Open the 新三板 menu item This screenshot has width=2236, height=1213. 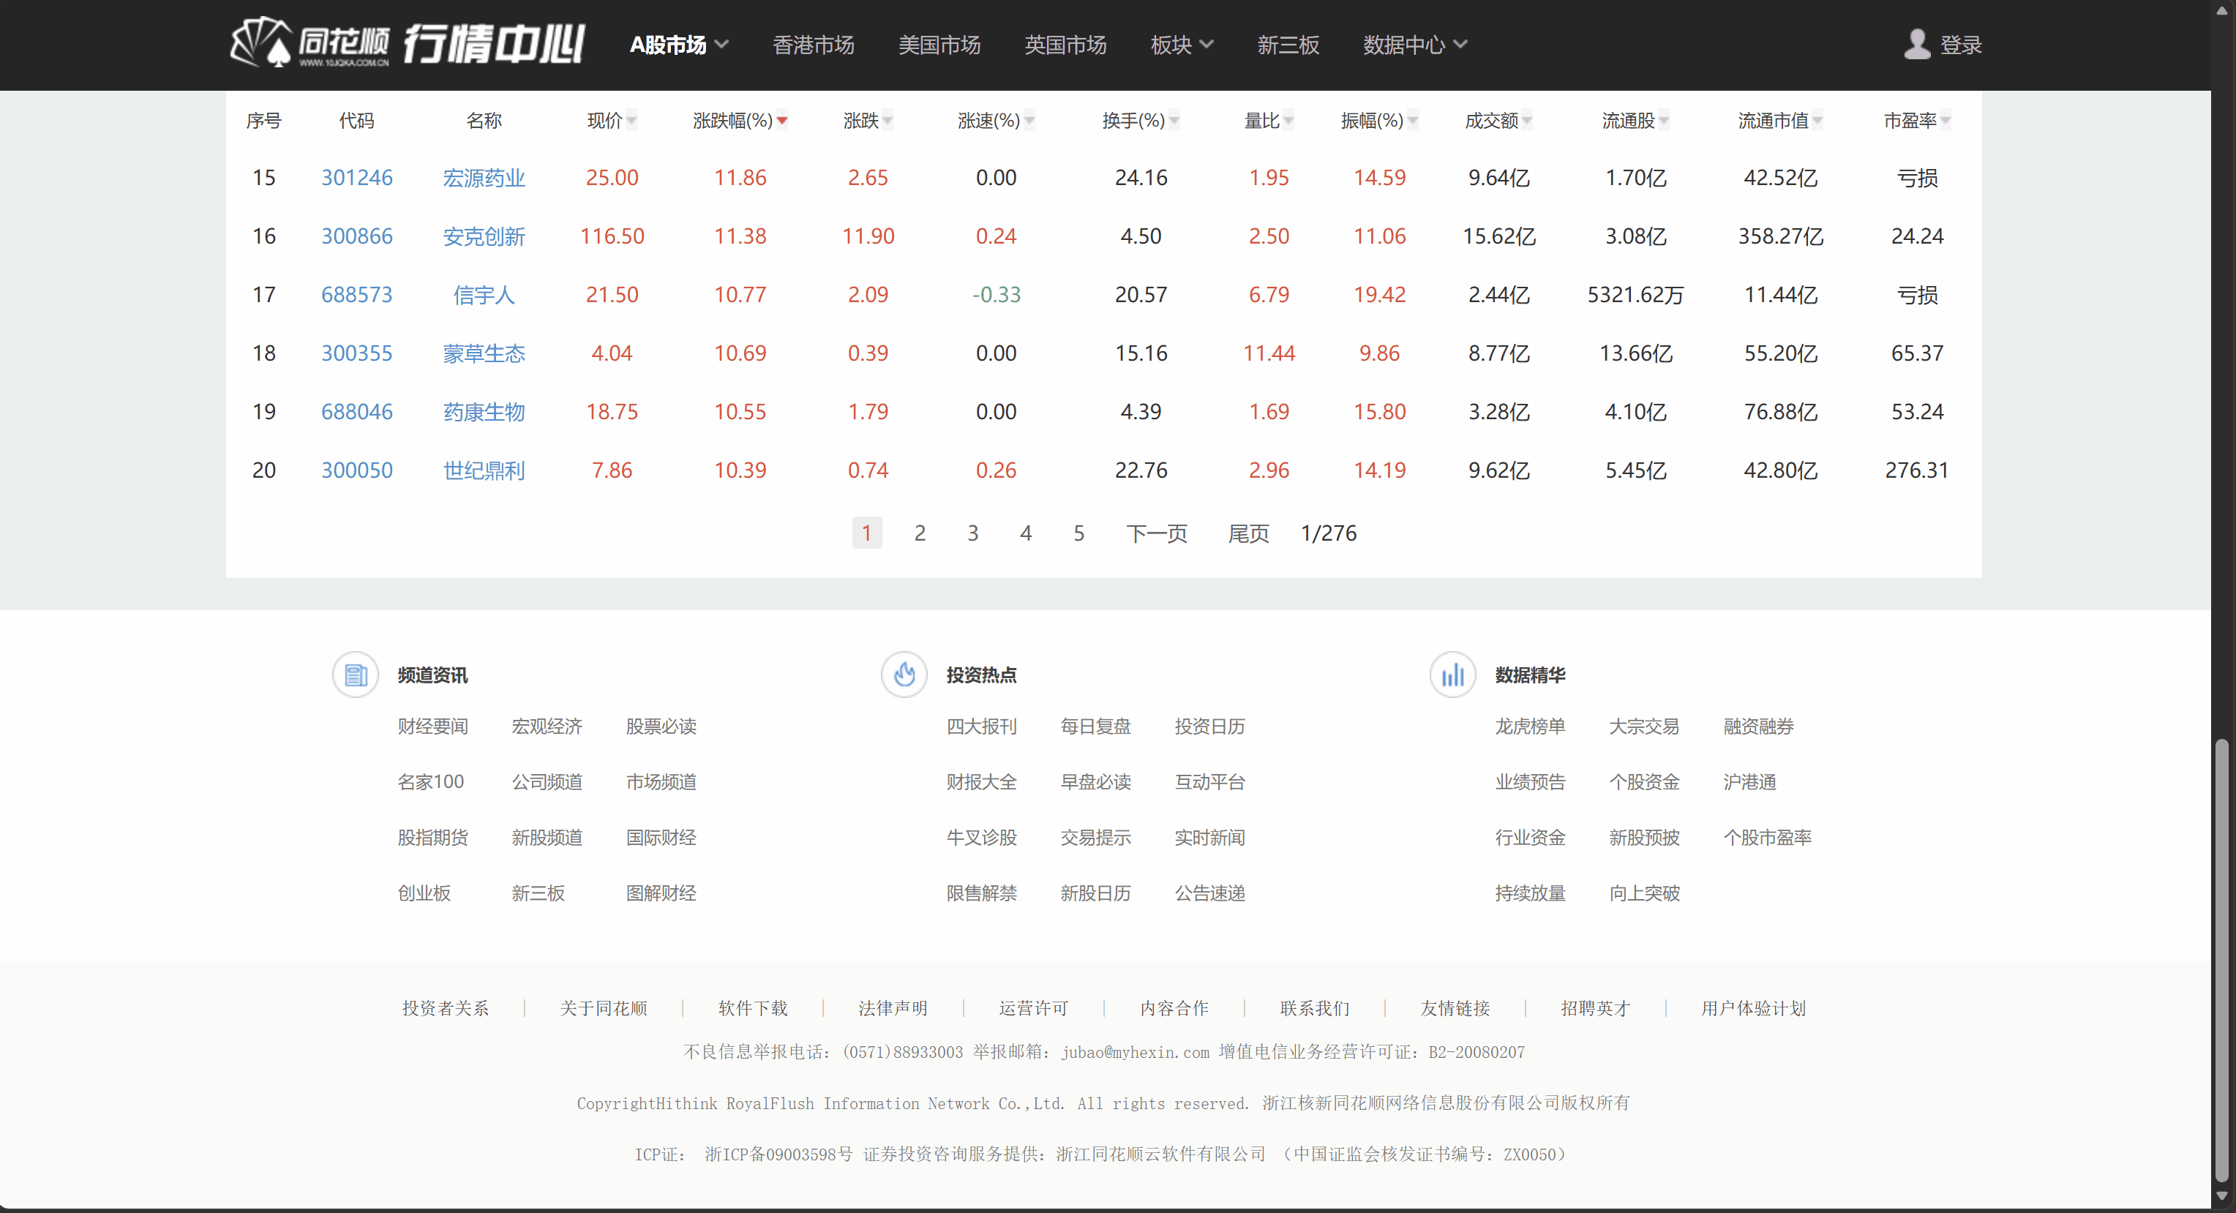[x=1288, y=44]
